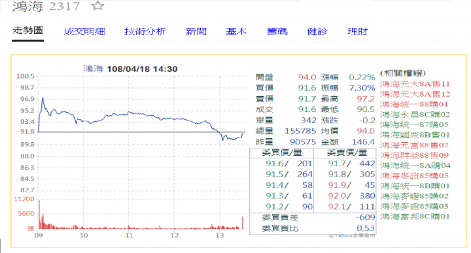Click ask row 92.1 / 111

(351, 207)
